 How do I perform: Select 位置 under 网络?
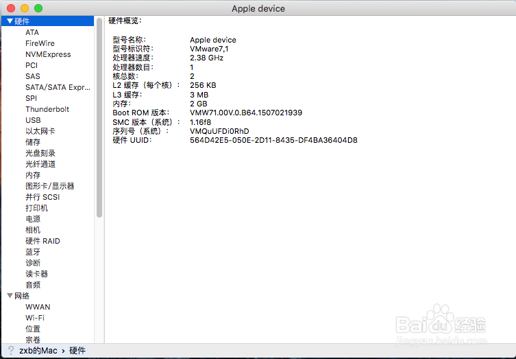33,329
